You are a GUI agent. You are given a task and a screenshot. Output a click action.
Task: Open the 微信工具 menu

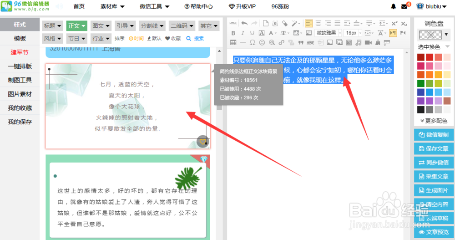(154, 6)
